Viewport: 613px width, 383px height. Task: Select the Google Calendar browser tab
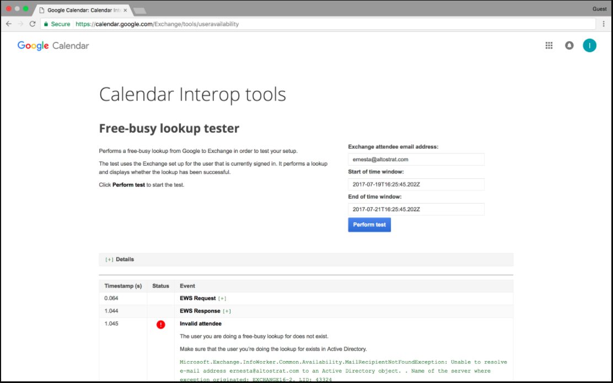pos(82,10)
